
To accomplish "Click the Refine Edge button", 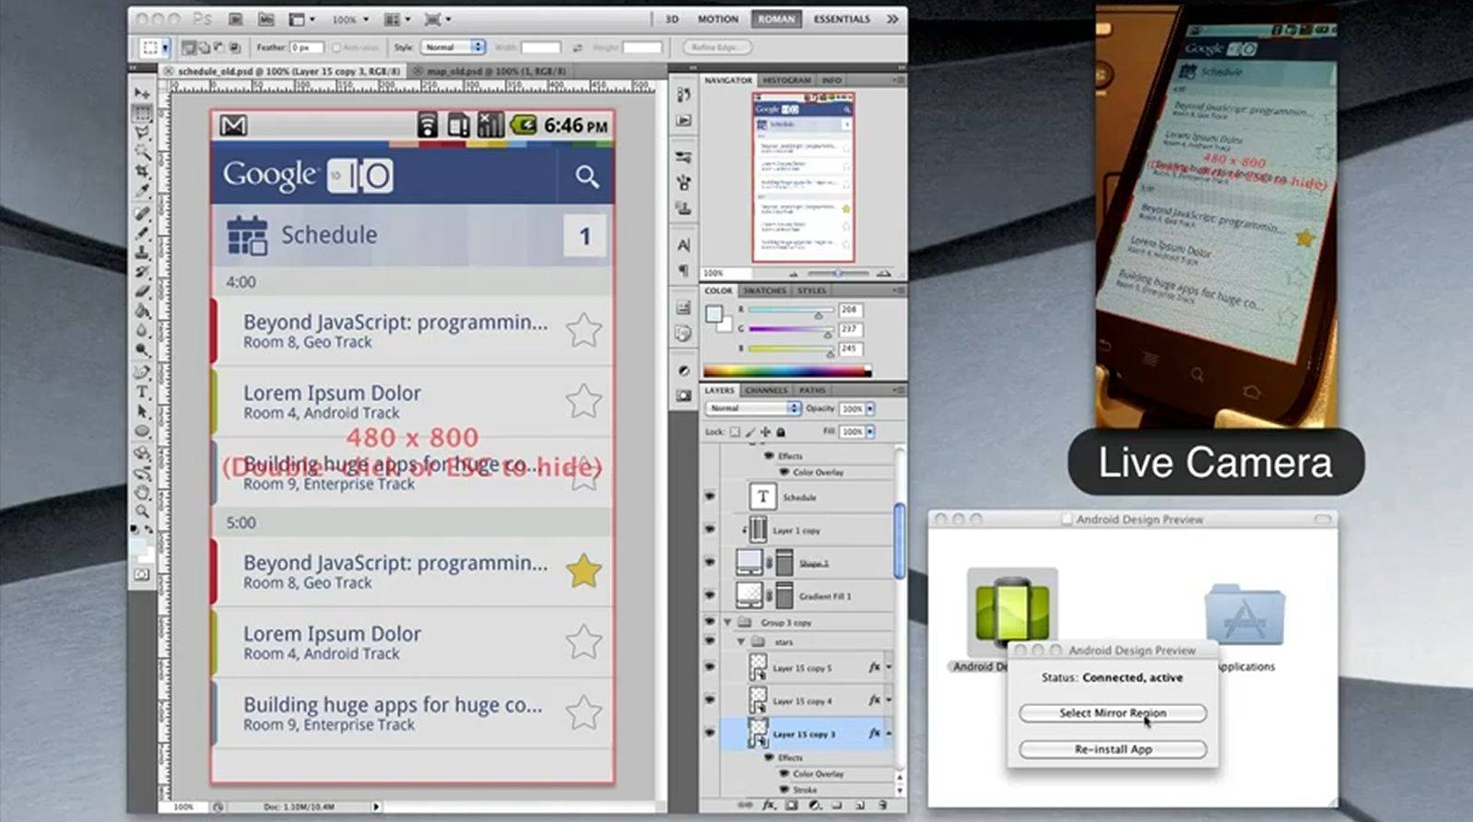I will tap(716, 47).
